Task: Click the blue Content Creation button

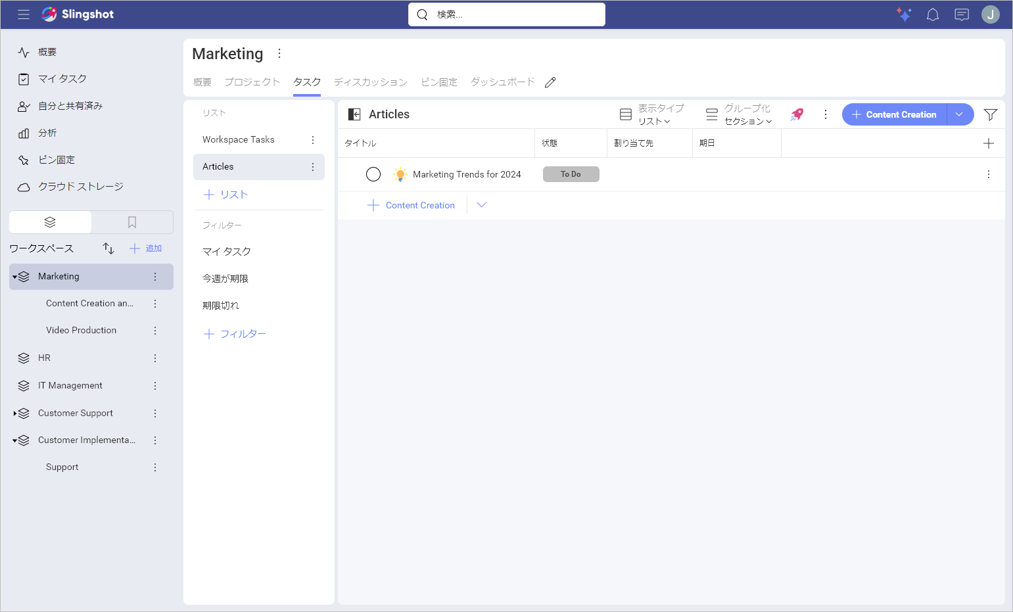Action: pos(895,114)
